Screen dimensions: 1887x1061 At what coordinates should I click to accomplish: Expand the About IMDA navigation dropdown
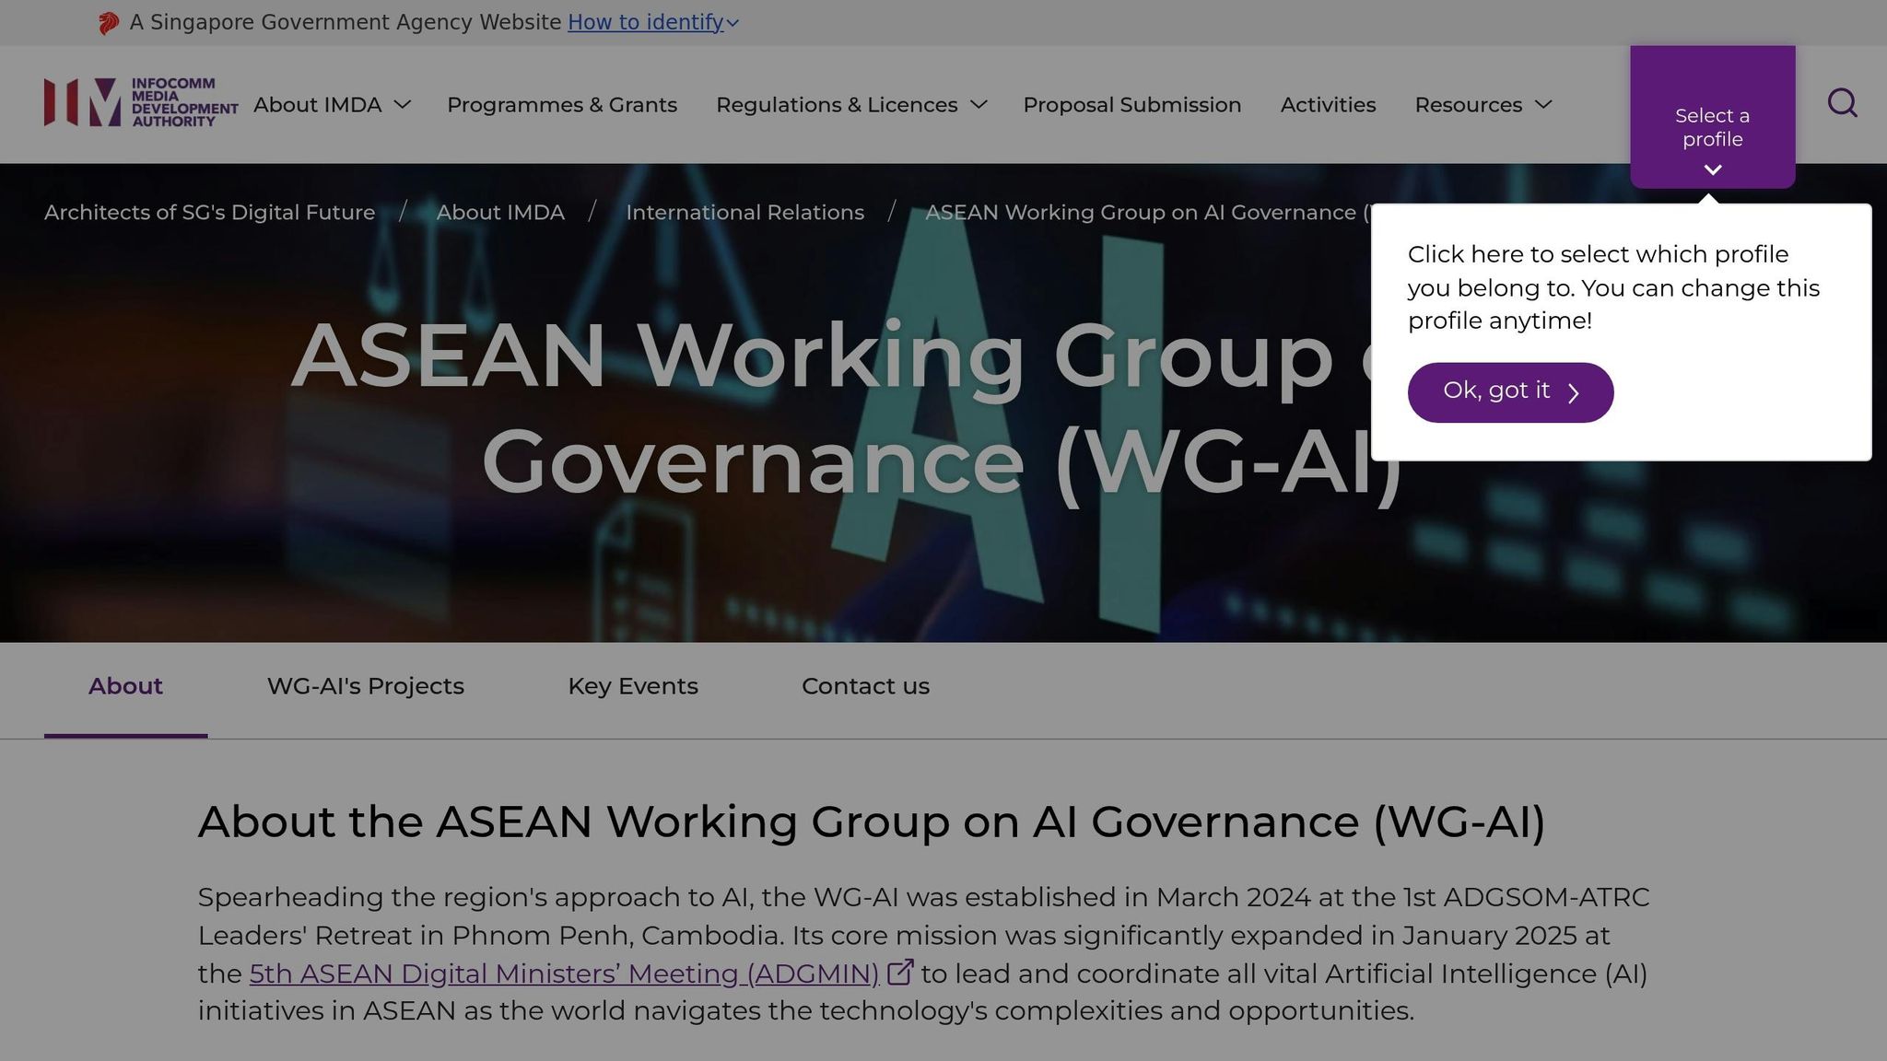pyautogui.click(x=330, y=104)
